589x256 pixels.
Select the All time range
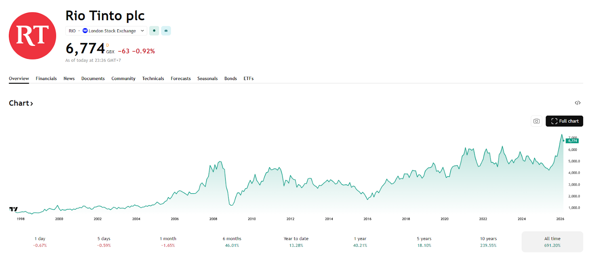coord(552,242)
